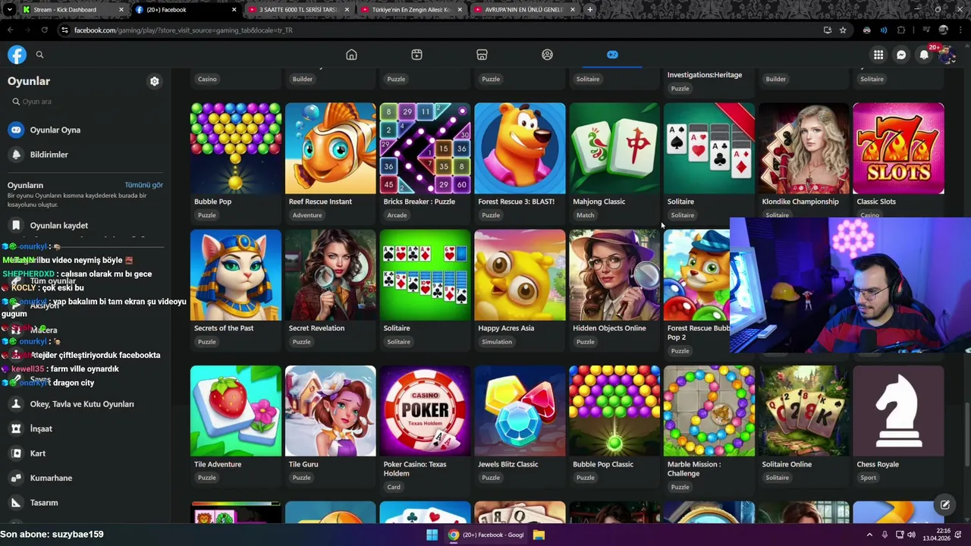Image resolution: width=971 pixels, height=546 pixels.
Task: Open the Messenger icon
Action: point(901,55)
